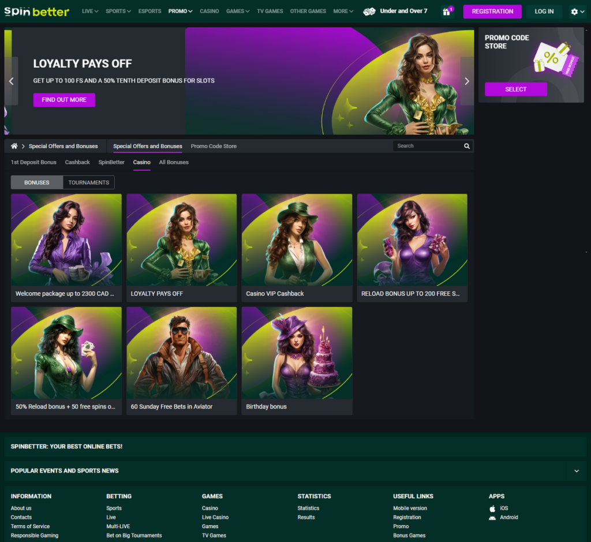Expand the SPORTS dropdown menu
591x542 pixels.
click(118, 12)
